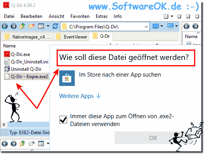Image resolution: width=204 pixels, height=154 pixels.
Task: Click the desktop computer icon in top toolbar
Action: click(171, 26)
